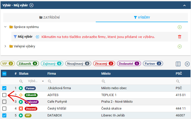Open the Český křišťál company name
Image resolution: width=191 pixels, height=119 pixels.
(x=57, y=108)
